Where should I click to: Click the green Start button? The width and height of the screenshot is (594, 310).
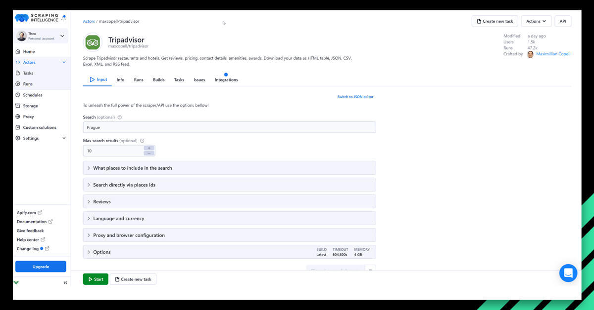(96, 279)
